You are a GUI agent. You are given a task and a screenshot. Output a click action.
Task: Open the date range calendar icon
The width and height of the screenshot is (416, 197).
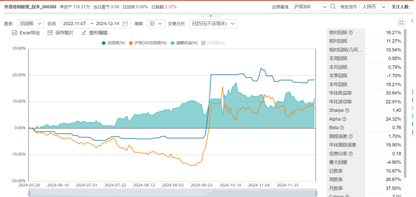(x=125, y=24)
